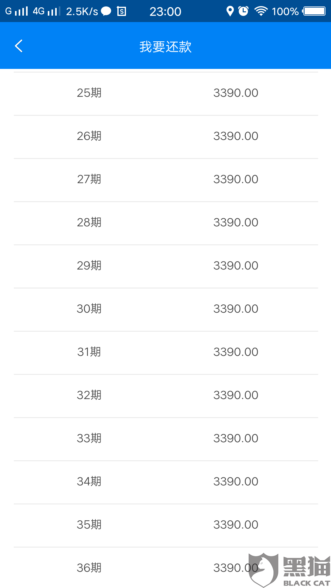Screen dimensions: 331x588
Task: Tap the Black Cat watermark logo
Action: [x=289, y=570]
